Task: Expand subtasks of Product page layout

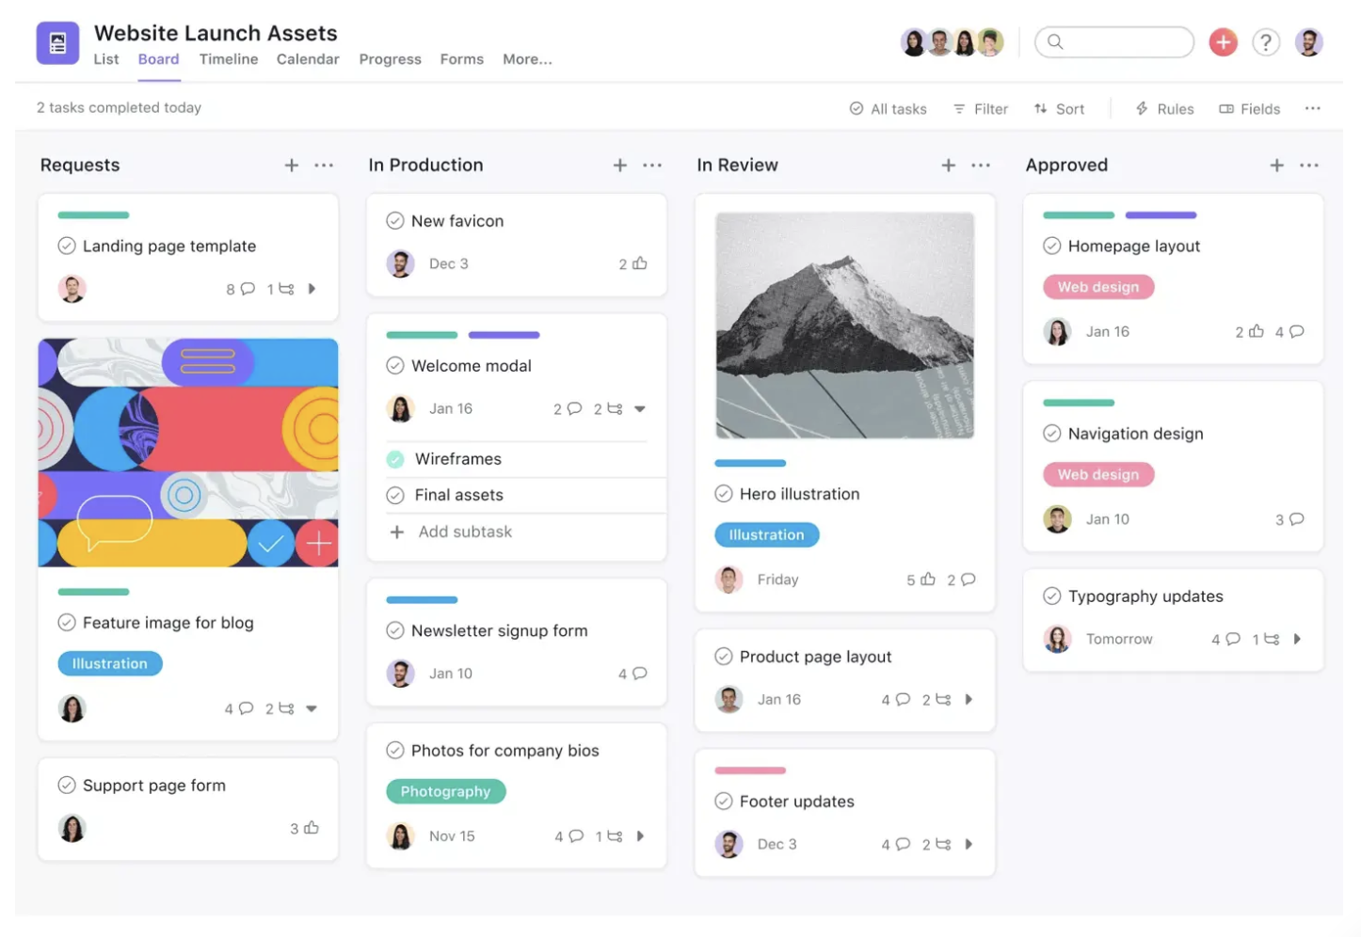Action: (x=969, y=700)
